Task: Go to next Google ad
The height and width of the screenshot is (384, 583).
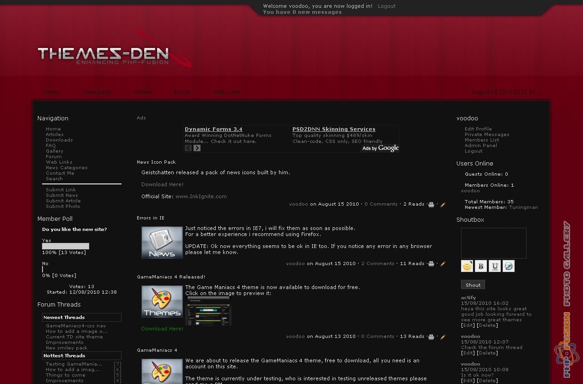Action: click(197, 148)
